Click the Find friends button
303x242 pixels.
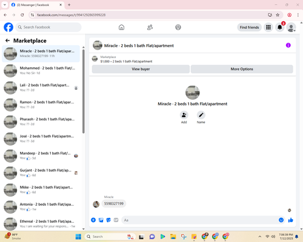(x=249, y=27)
